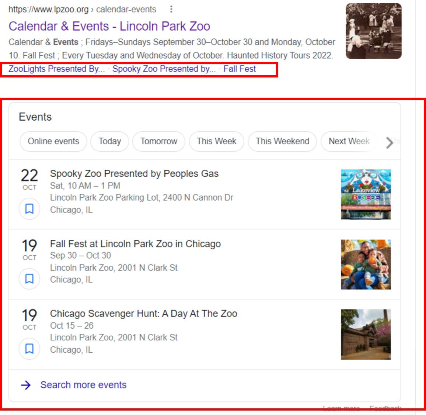Open the three-dot menu beside lpzoo.org URL
The height and width of the screenshot is (415, 426).
[171, 9]
